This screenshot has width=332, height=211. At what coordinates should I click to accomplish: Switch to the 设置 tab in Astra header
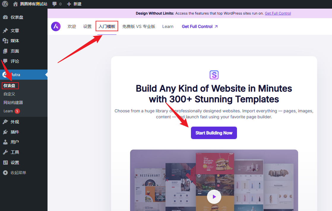point(87,26)
